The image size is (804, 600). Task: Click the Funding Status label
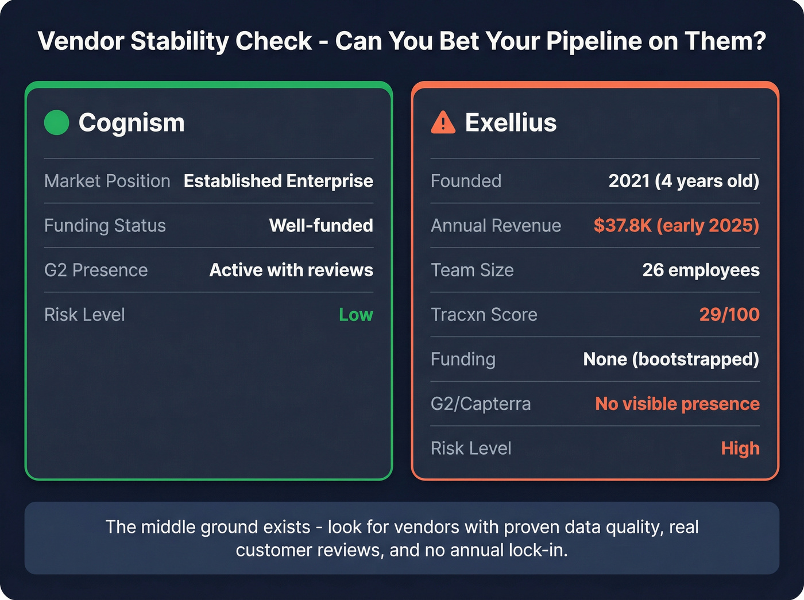(x=105, y=226)
